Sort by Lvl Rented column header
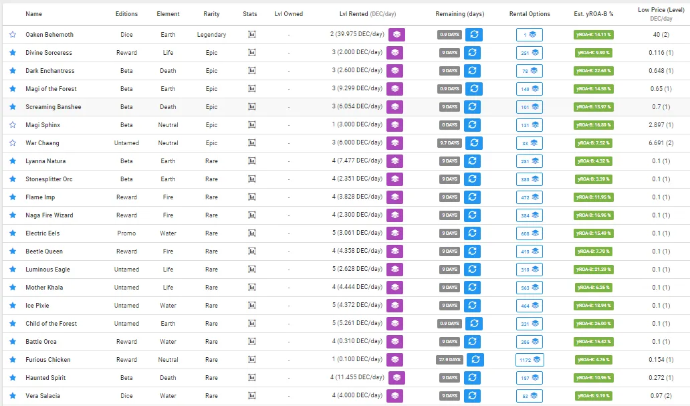The height and width of the screenshot is (406, 690). click(x=368, y=13)
